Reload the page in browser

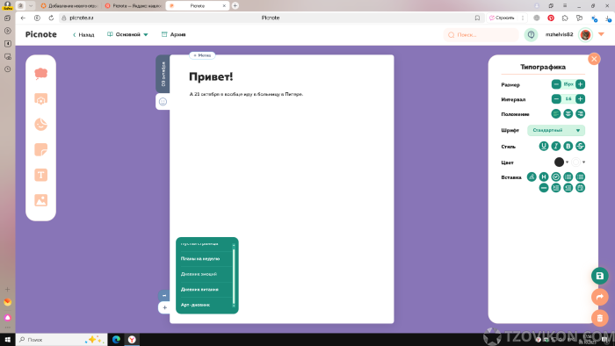[51, 18]
